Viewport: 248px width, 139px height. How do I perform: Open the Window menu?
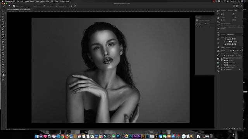click(x=62, y=1)
